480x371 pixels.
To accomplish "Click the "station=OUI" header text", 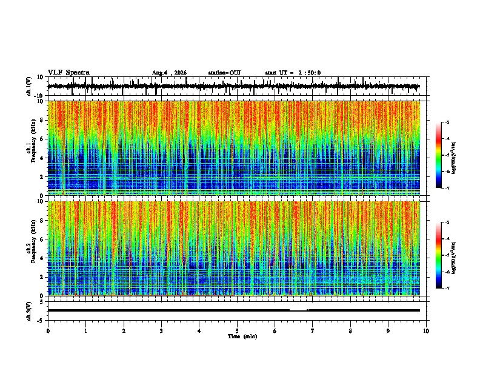I will [224, 73].
